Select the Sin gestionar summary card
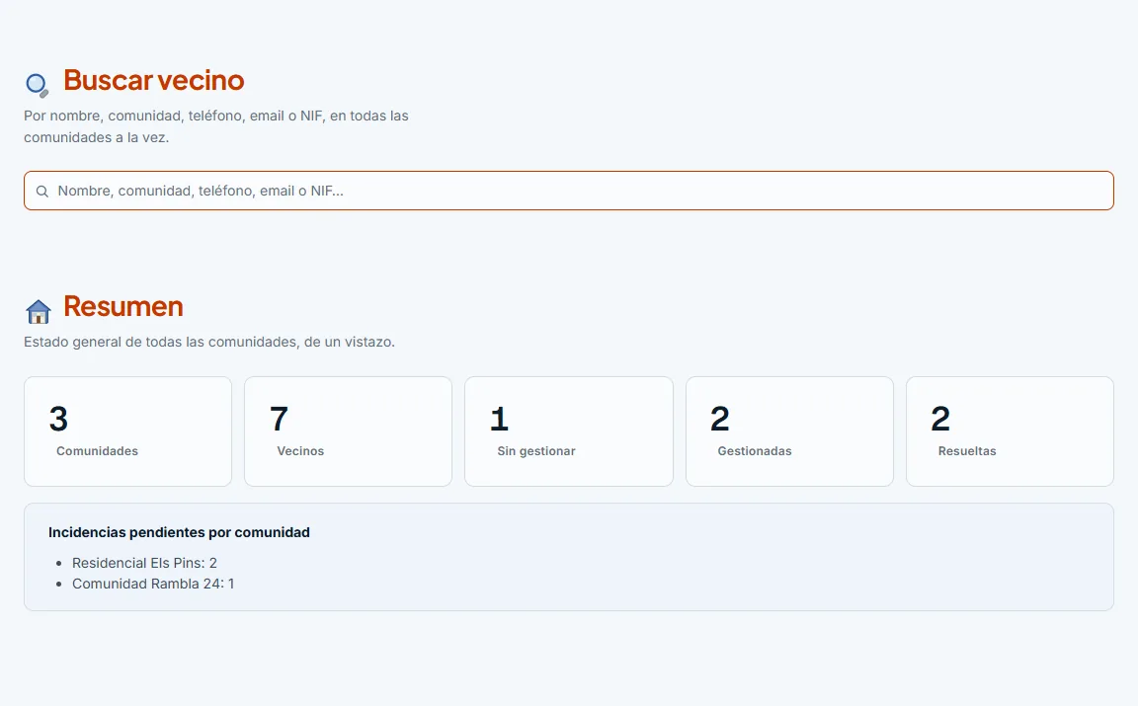 point(569,431)
